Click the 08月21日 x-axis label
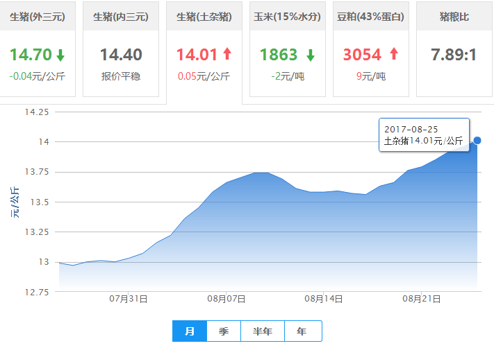 tap(422, 299)
